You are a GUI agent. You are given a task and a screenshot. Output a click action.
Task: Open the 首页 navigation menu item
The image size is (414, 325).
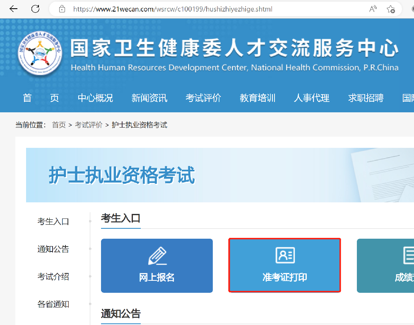click(x=41, y=98)
